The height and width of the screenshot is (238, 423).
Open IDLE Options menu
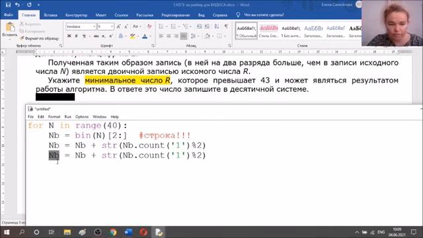(82, 116)
